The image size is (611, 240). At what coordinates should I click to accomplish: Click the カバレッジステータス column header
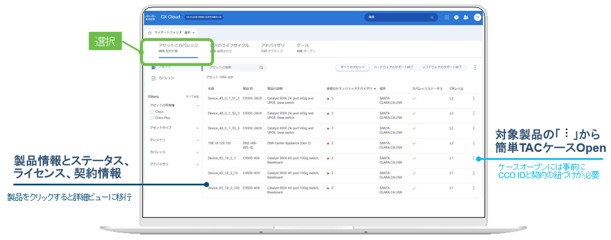click(x=427, y=89)
